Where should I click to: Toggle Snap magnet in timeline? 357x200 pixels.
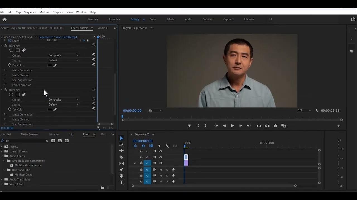(x=143, y=146)
